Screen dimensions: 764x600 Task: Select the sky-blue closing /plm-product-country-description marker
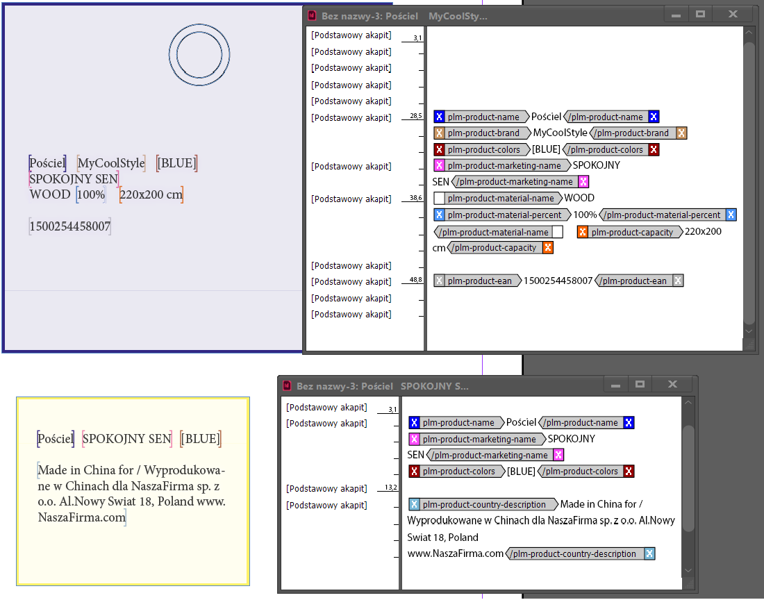coord(581,553)
